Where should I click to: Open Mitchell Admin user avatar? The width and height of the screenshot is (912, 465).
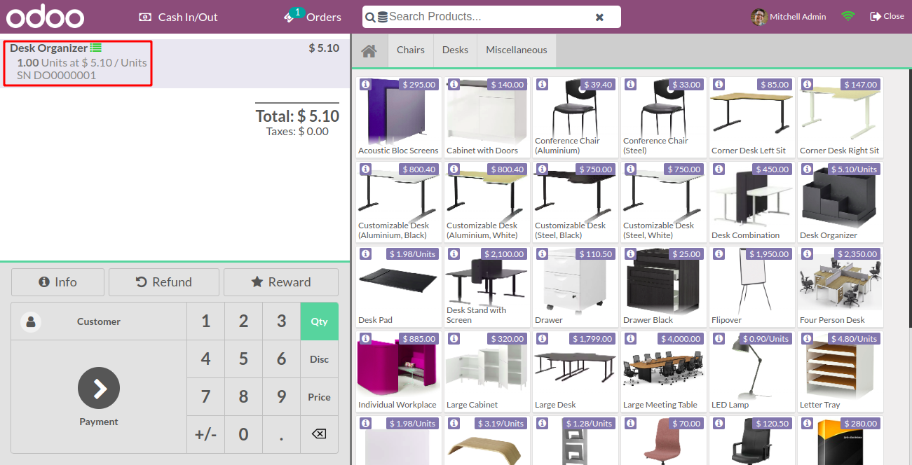click(x=758, y=17)
